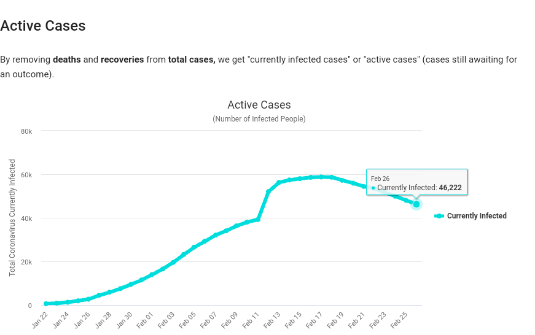Click the small cyan dot in the tooltip
535x335 pixels.
pyautogui.click(x=373, y=188)
